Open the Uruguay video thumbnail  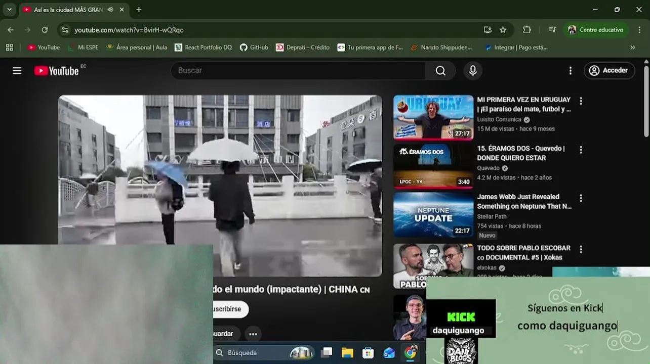coord(433,117)
